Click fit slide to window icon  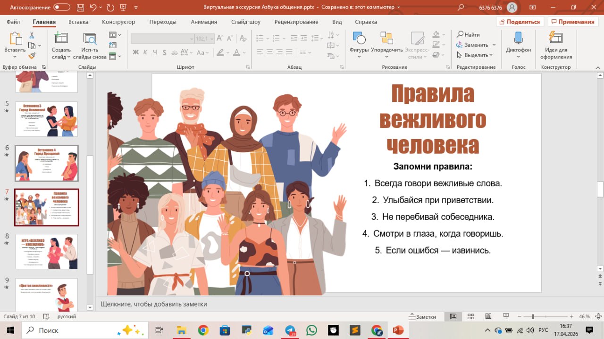598,316
